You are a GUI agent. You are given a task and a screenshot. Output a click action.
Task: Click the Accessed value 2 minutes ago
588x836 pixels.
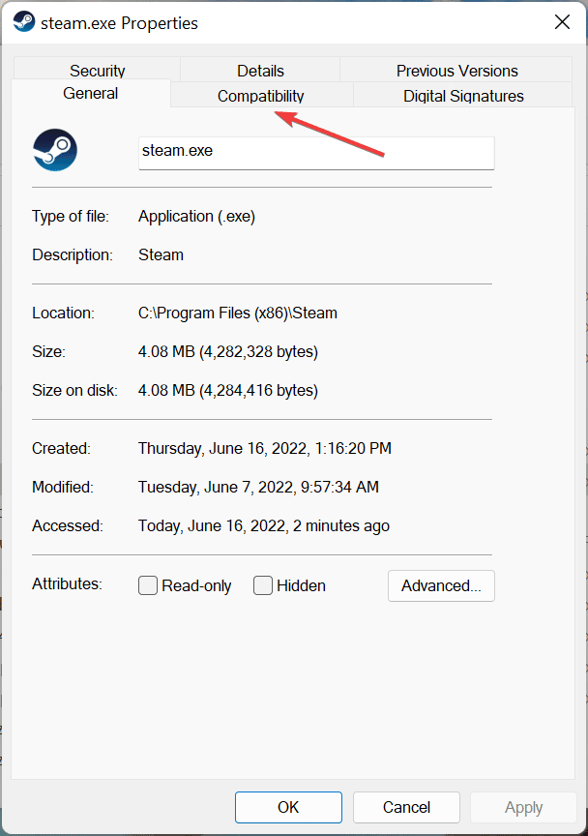[264, 526]
